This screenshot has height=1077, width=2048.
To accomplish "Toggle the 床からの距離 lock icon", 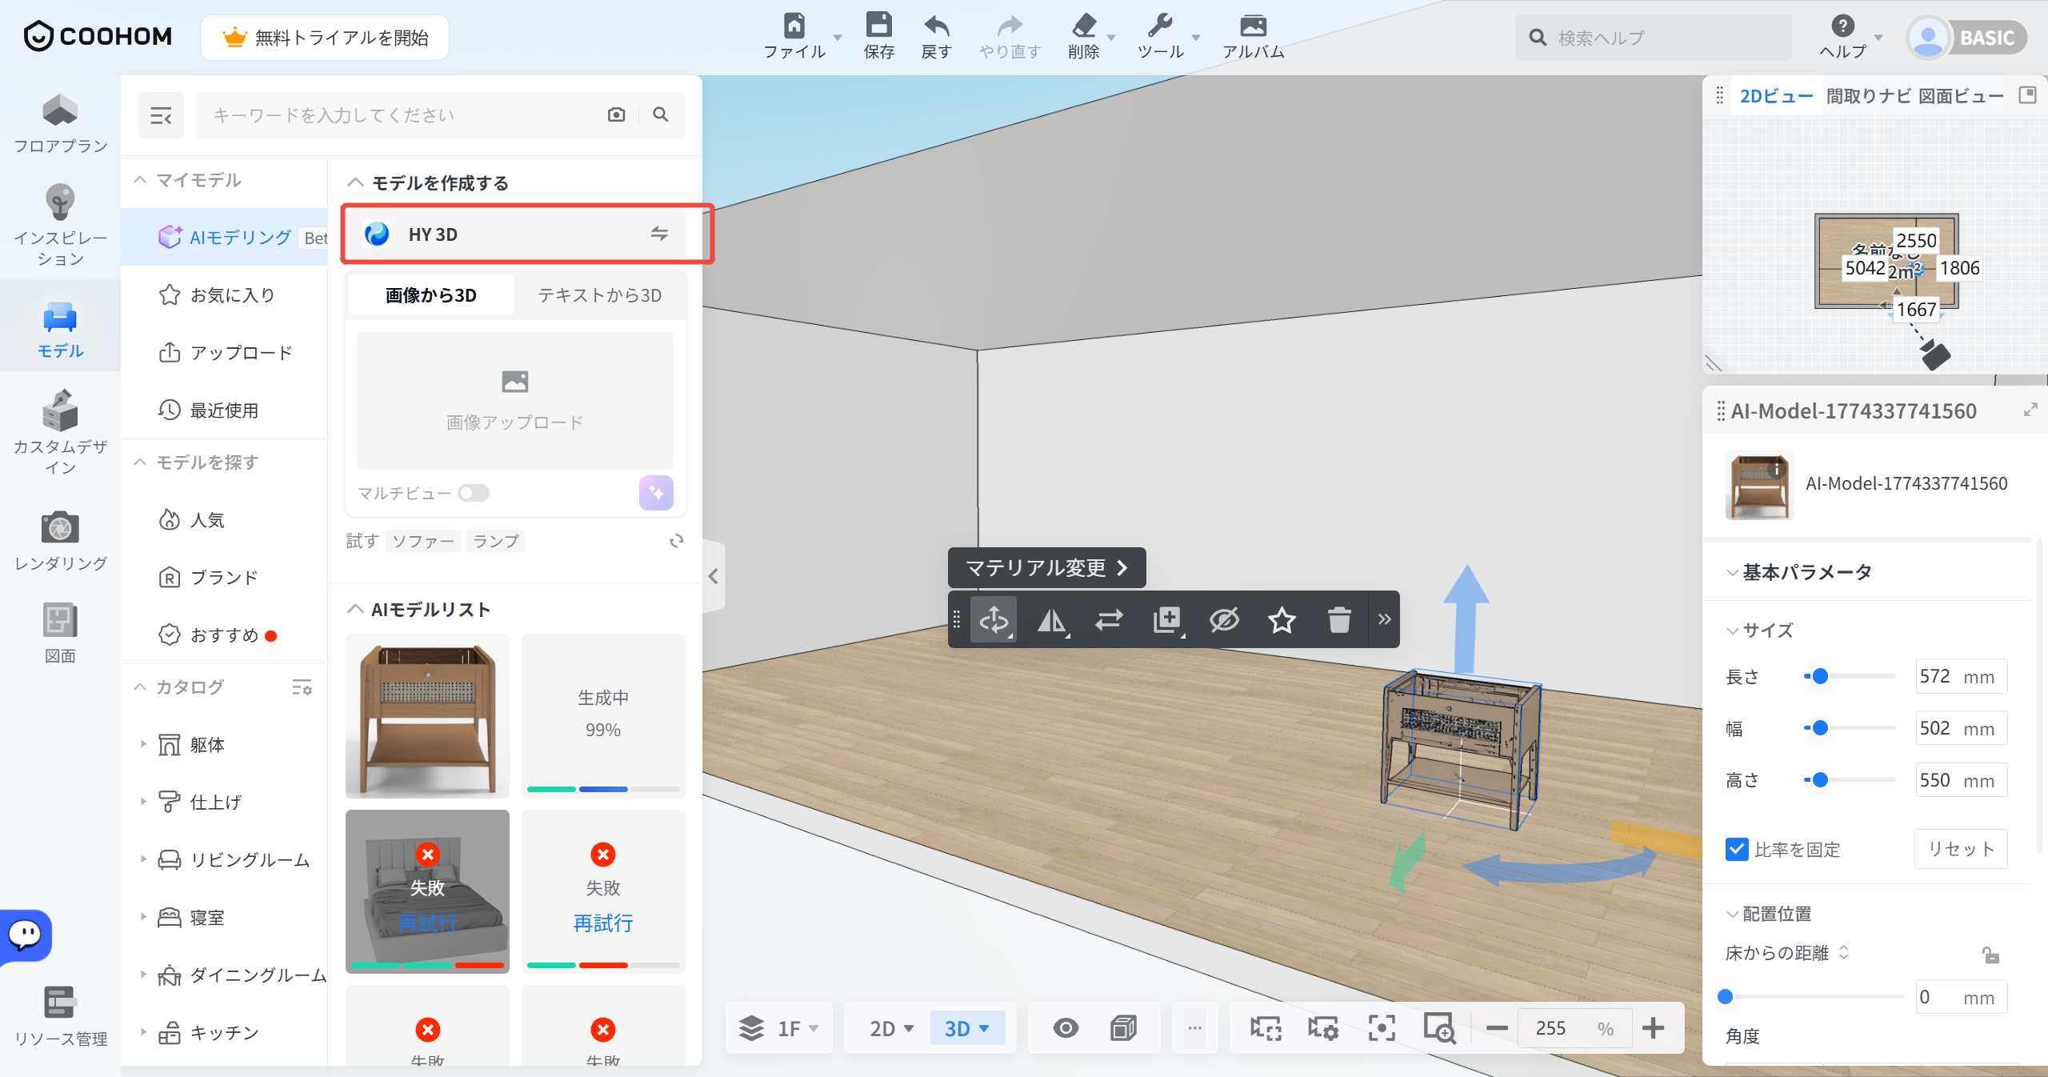I will point(1990,954).
